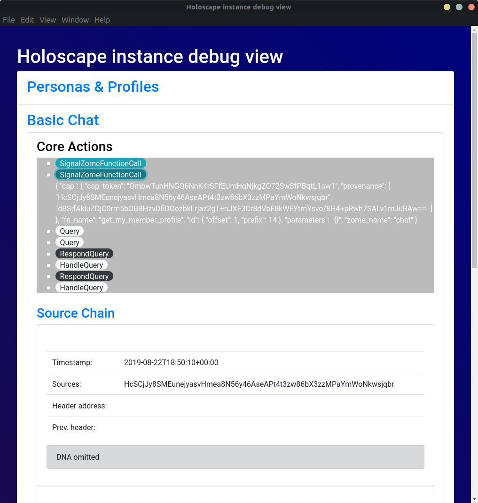Screen dimensions: 478x503
Task: Open the first HandleQuery action badge
Action: pos(81,265)
